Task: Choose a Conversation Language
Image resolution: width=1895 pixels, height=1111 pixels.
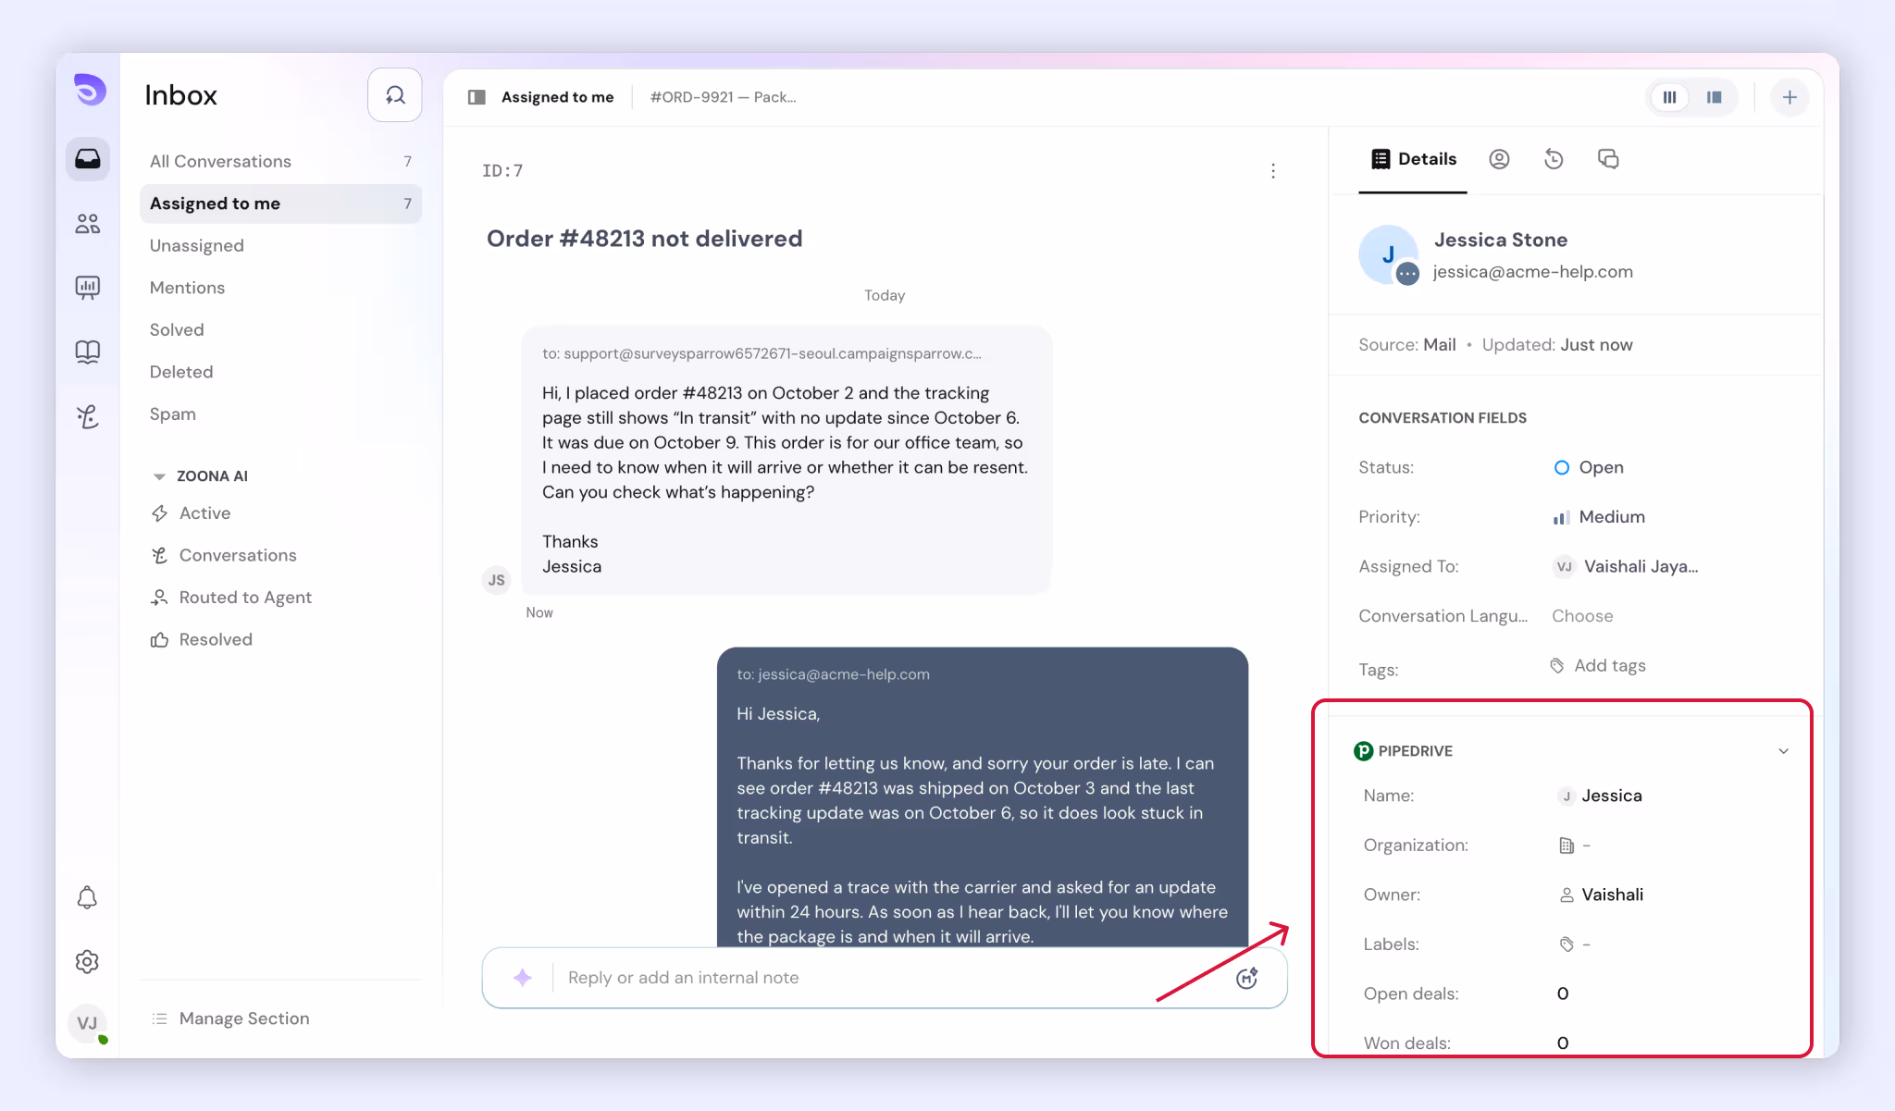Action: (x=1582, y=616)
